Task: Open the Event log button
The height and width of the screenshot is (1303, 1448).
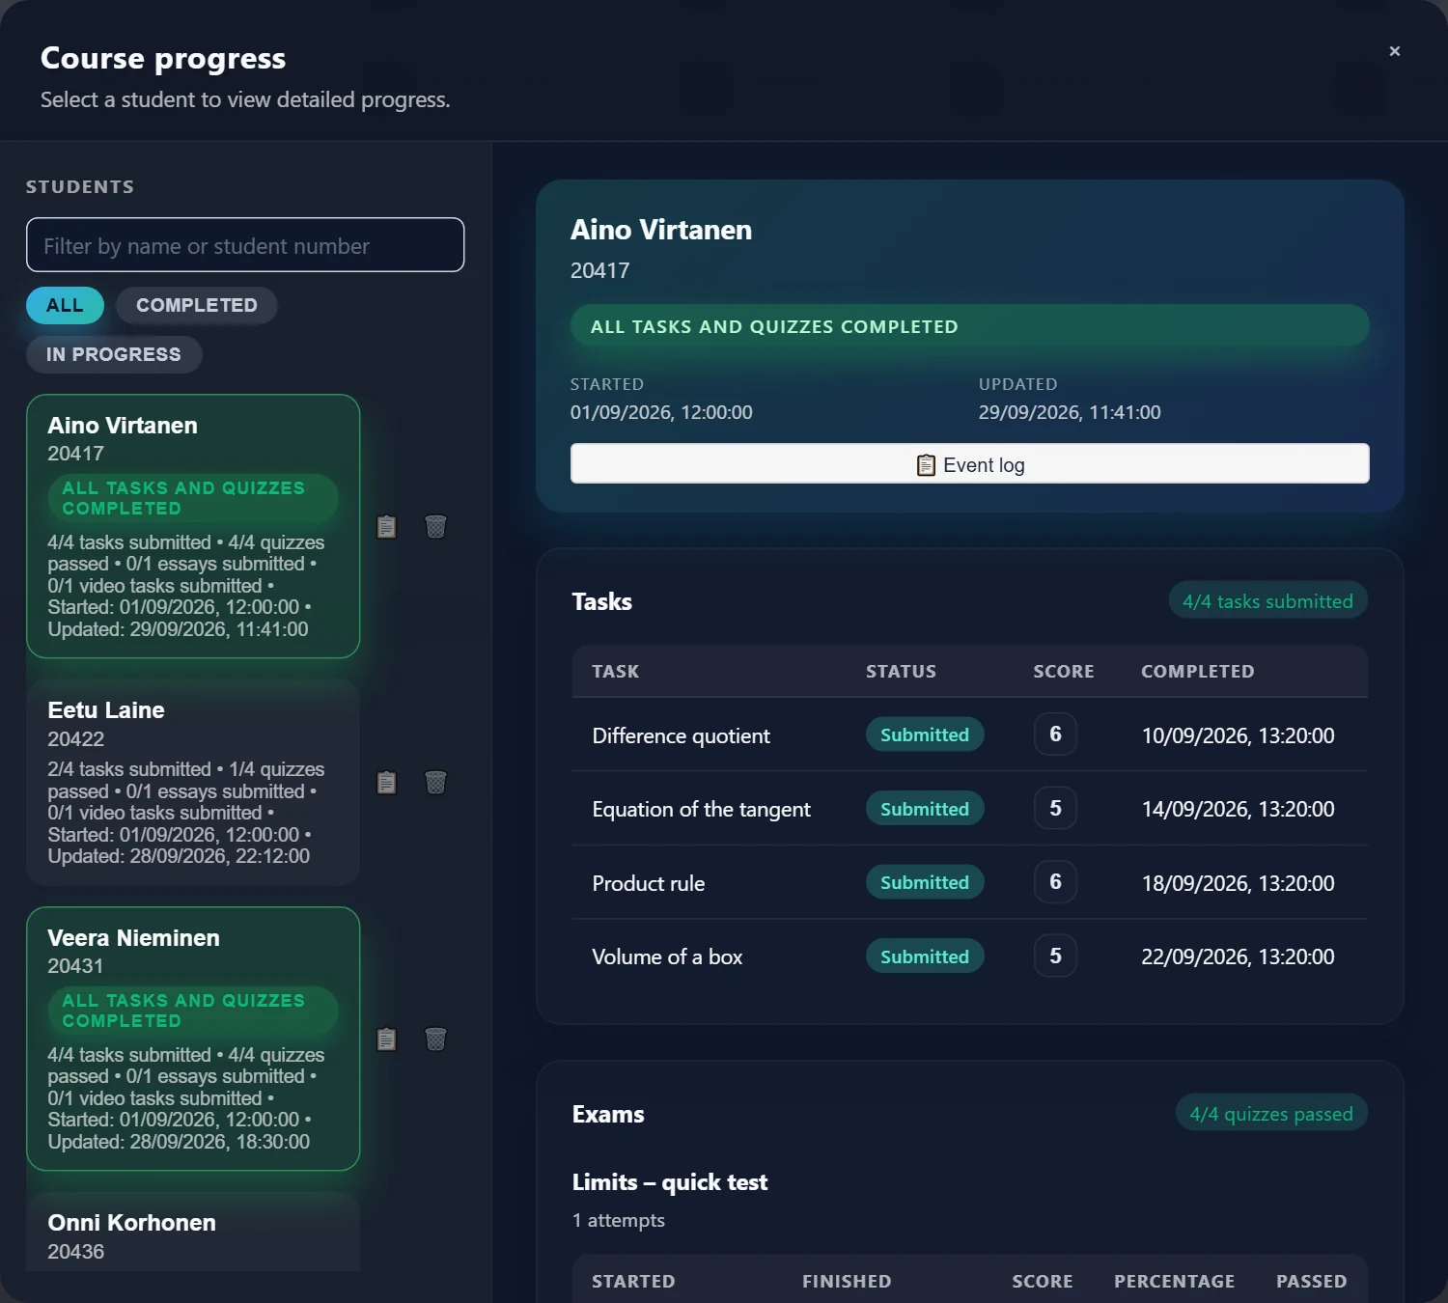Action: 969,464
